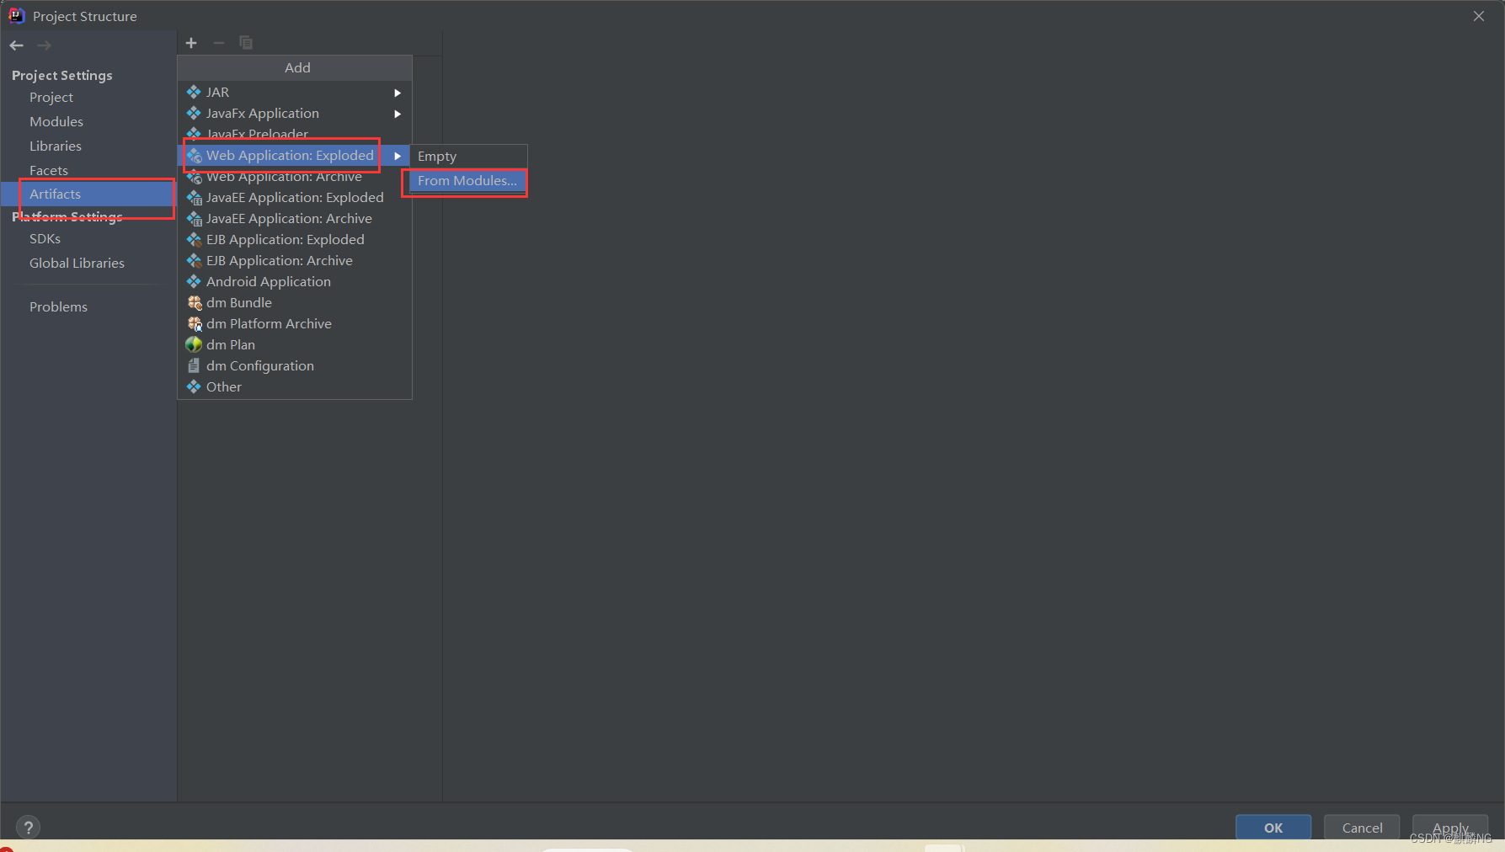Select Other menu entry
The height and width of the screenshot is (852, 1505).
(x=295, y=386)
